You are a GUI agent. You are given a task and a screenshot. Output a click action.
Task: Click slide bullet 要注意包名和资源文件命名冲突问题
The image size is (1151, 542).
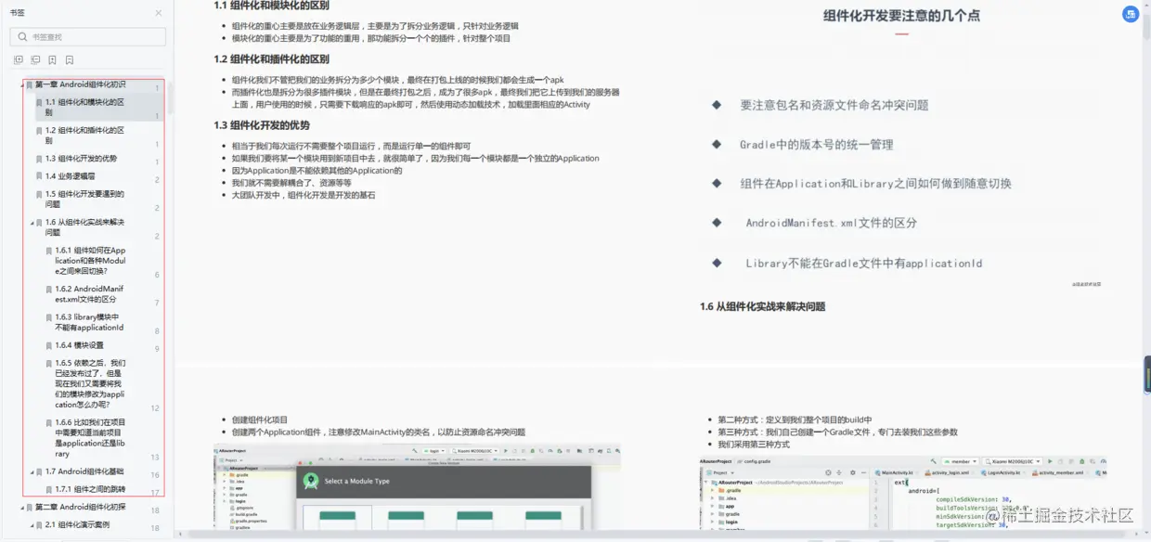(x=834, y=105)
